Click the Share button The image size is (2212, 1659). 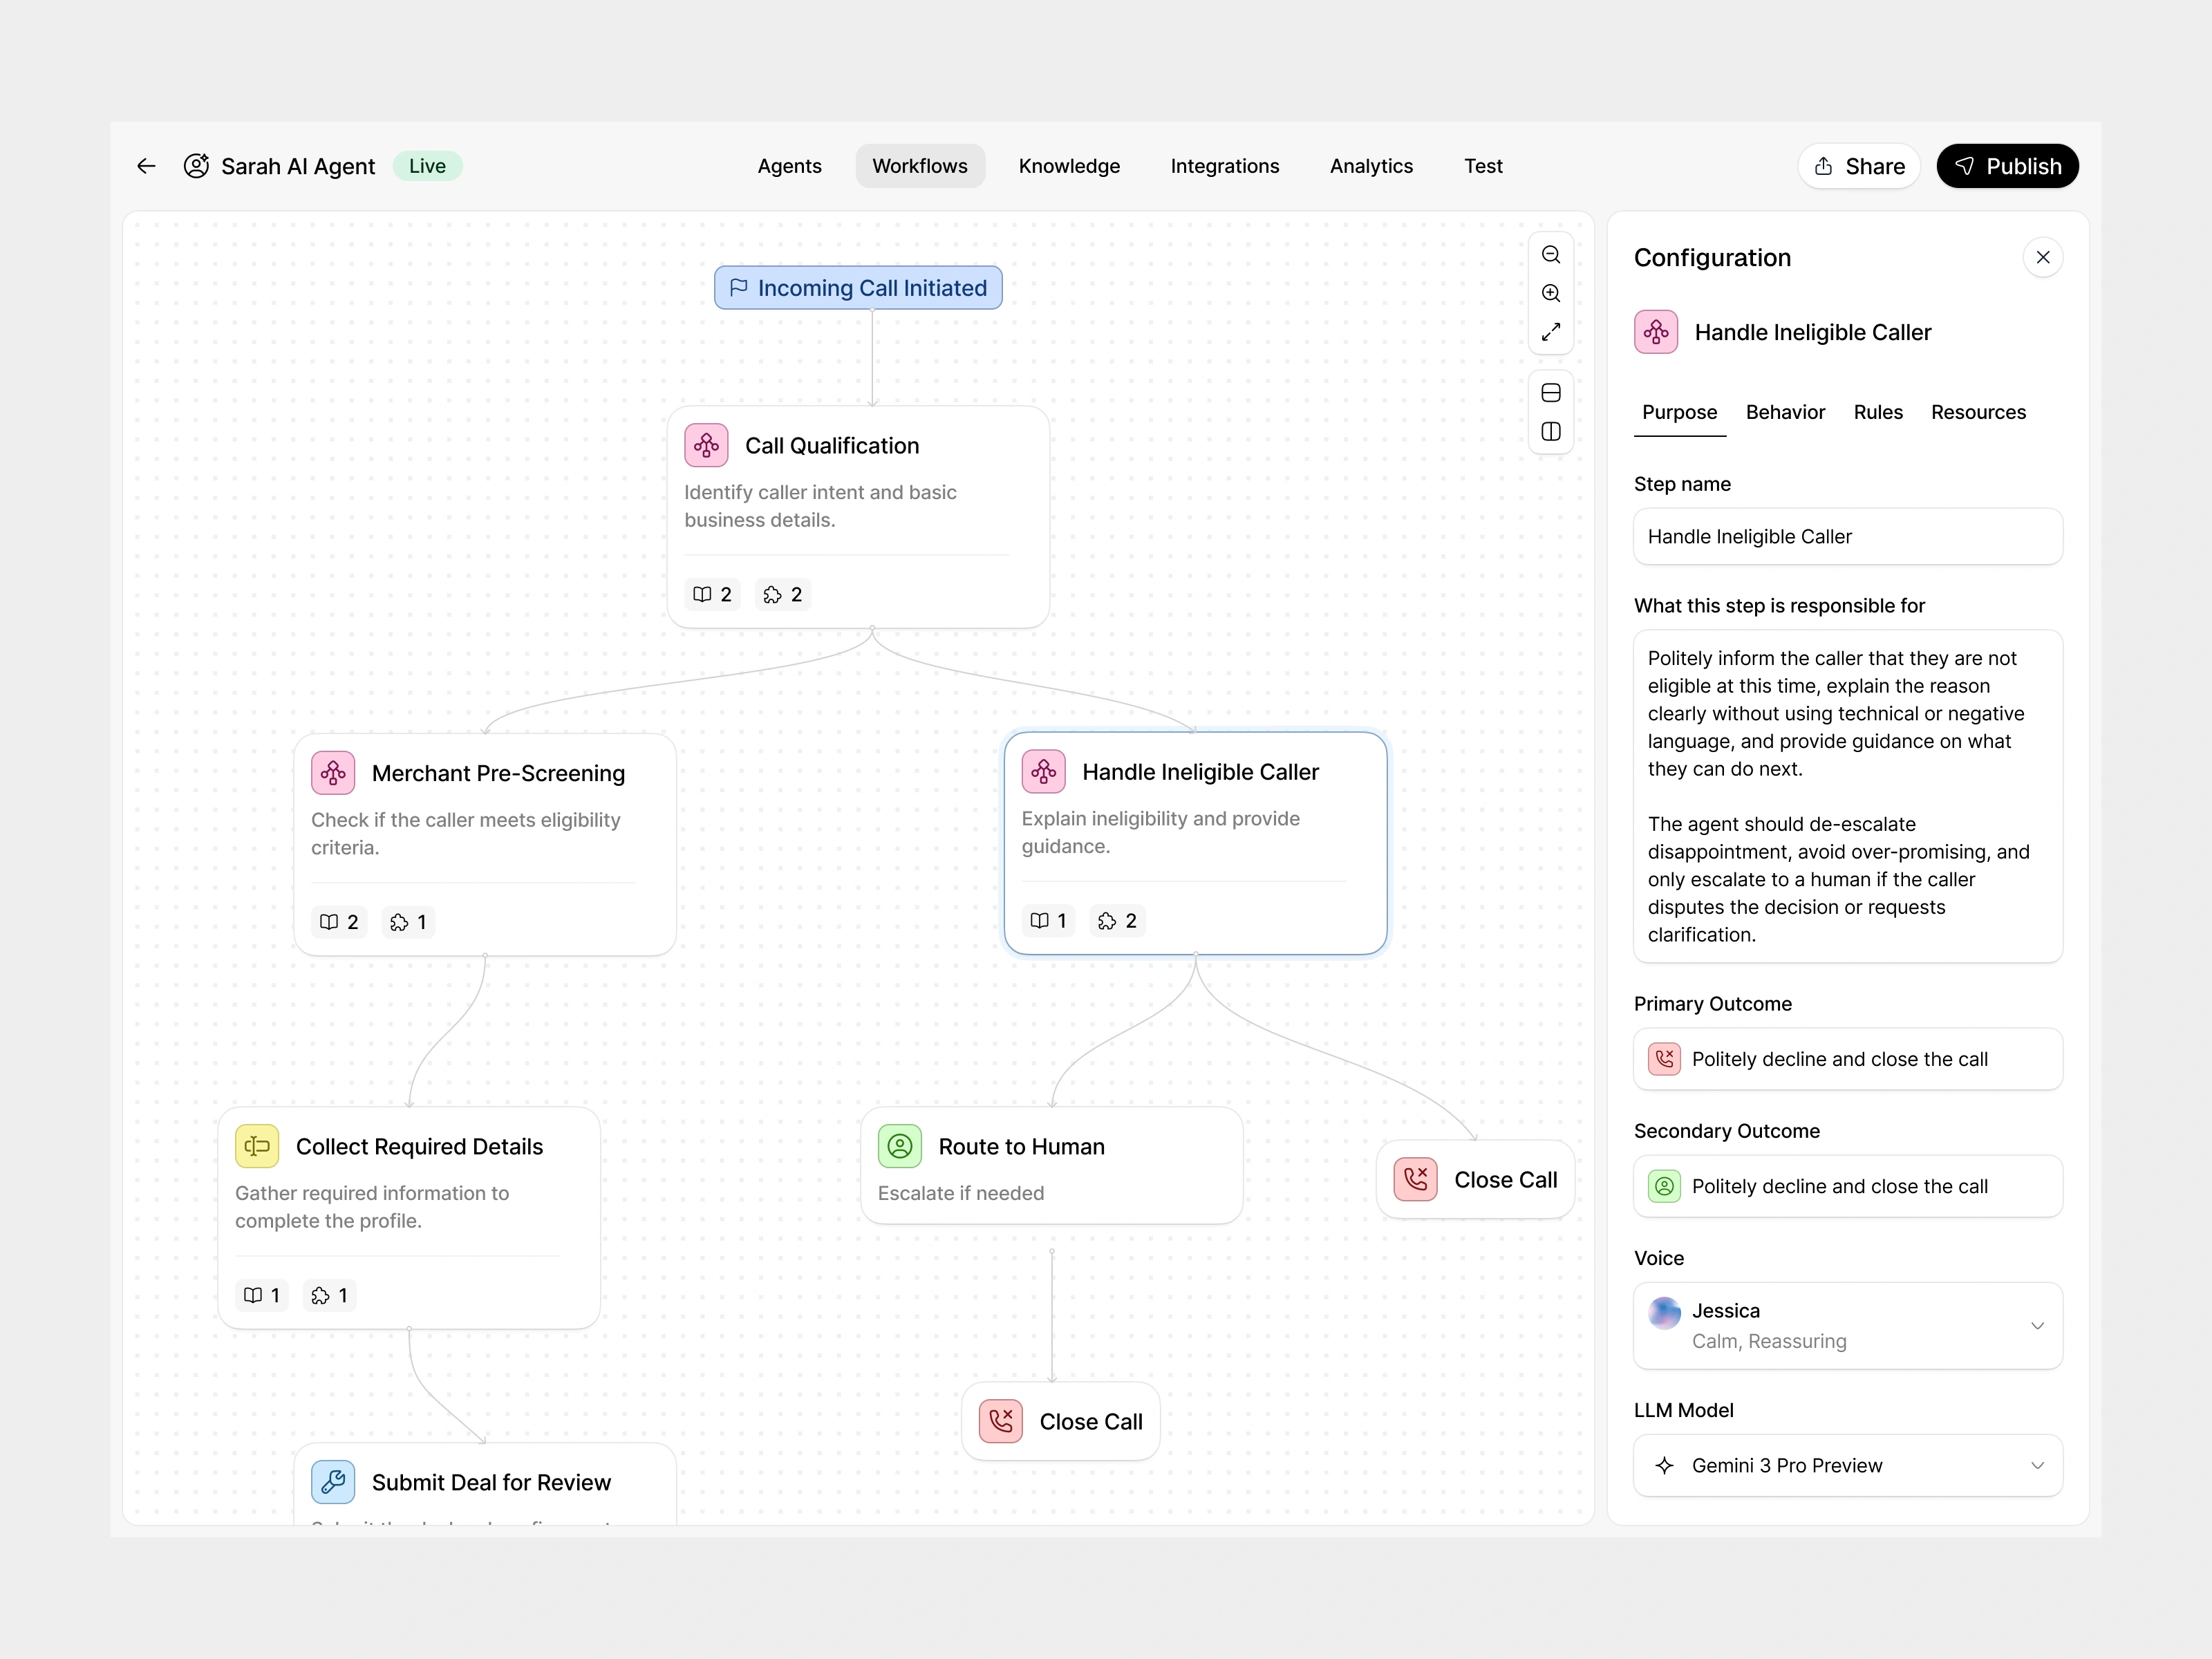click(1858, 166)
